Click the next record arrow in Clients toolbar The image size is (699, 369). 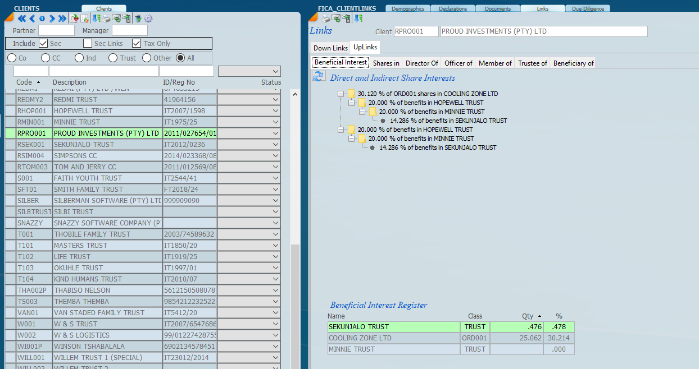tap(52, 19)
